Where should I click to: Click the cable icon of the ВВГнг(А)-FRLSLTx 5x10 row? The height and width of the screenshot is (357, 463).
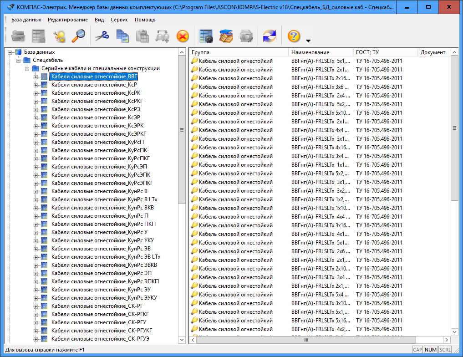click(x=194, y=112)
